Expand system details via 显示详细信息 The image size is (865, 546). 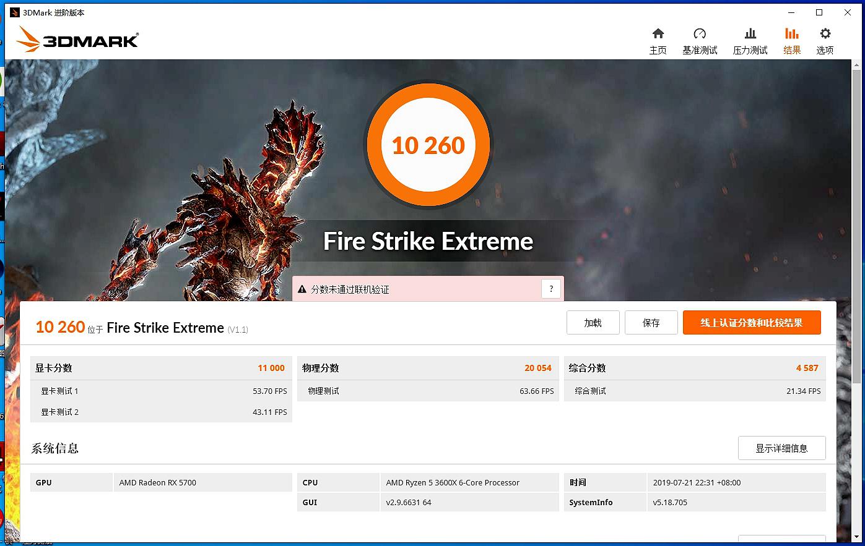pyautogui.click(x=781, y=448)
